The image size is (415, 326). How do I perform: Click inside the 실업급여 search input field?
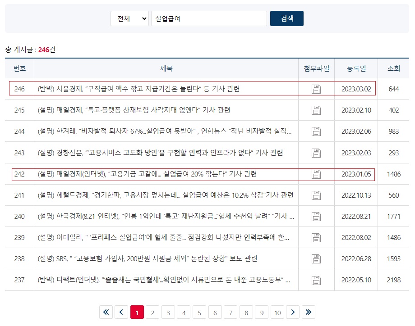click(208, 18)
